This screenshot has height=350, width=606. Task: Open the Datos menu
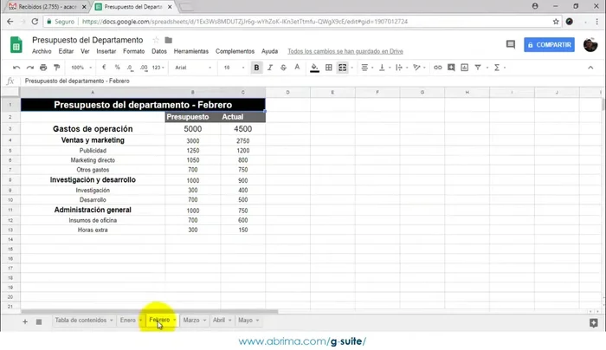click(x=159, y=51)
